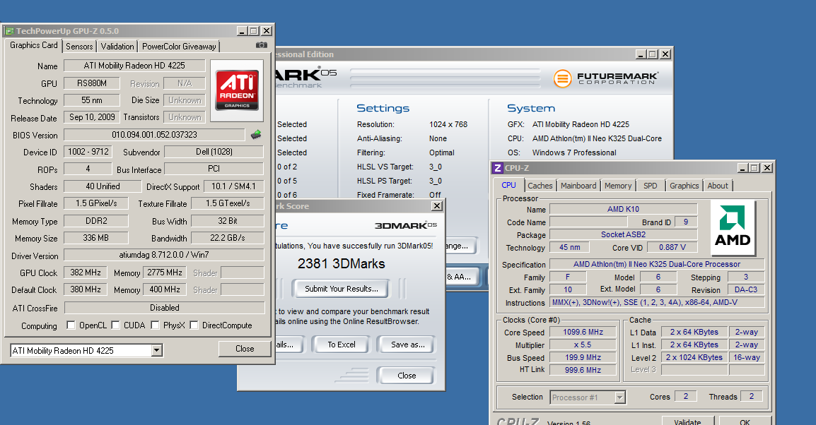This screenshot has width=816, height=425.
Task: Open the Graphics tab in CPU-Z
Action: [x=684, y=186]
